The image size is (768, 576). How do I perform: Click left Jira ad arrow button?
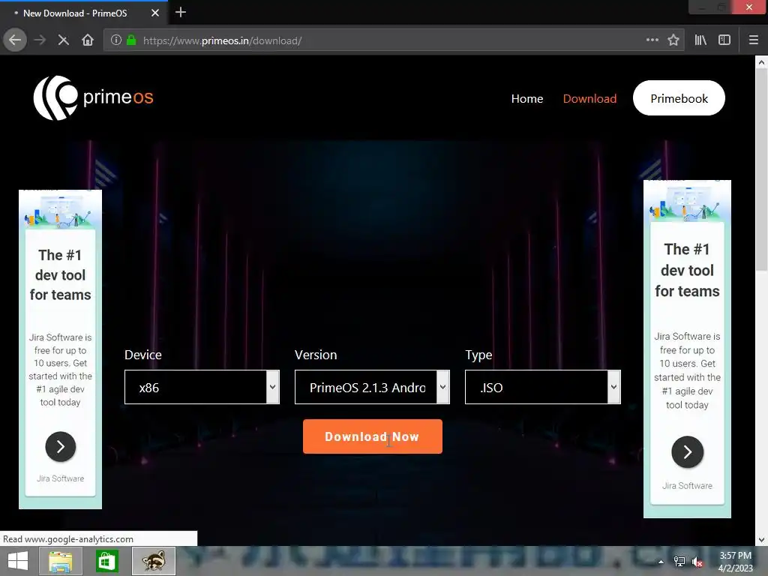pyautogui.click(x=60, y=447)
